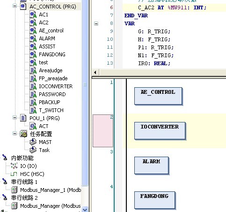The image size is (226, 212).
Task: Click the left scroll arrow of declaration pane
Action: point(95,72)
